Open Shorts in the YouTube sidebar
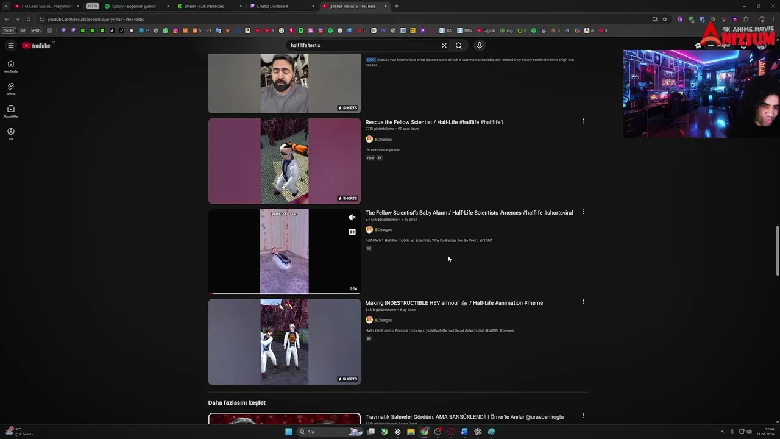780x439 pixels. pos(11,89)
